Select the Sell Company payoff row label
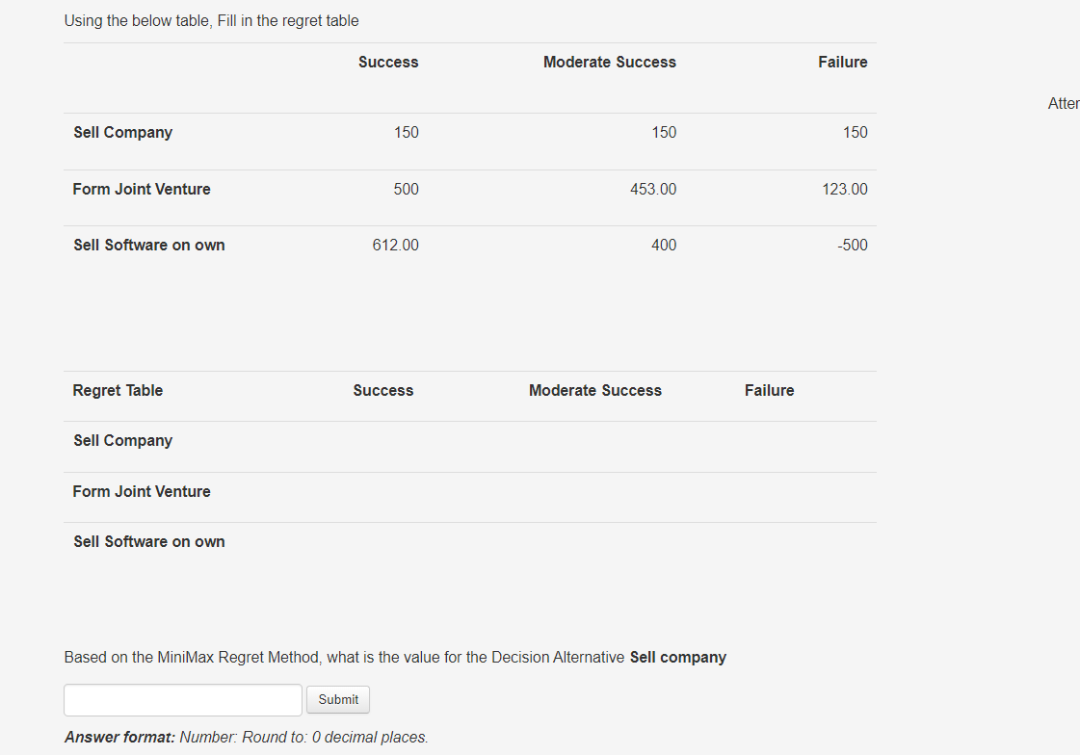Image resolution: width=1080 pixels, height=755 pixels. [122, 132]
